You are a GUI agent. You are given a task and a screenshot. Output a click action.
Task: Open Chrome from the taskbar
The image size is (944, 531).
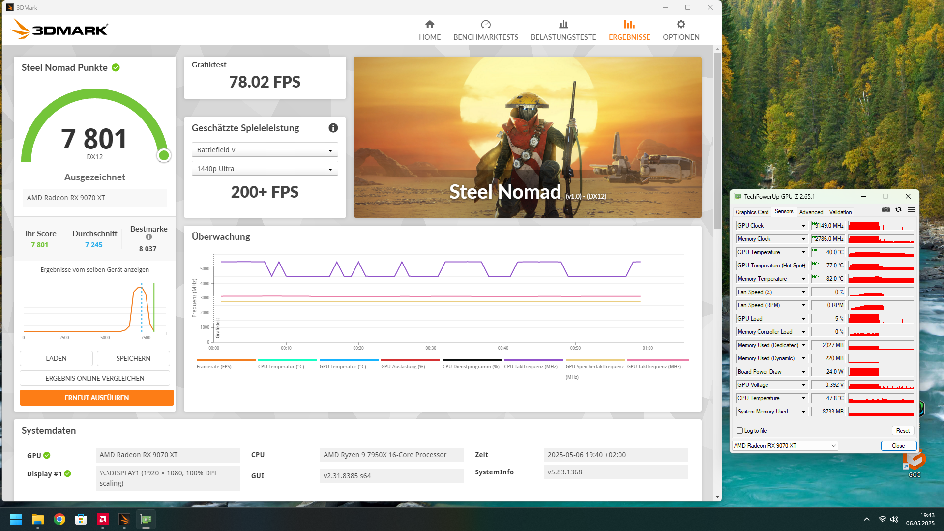click(59, 519)
